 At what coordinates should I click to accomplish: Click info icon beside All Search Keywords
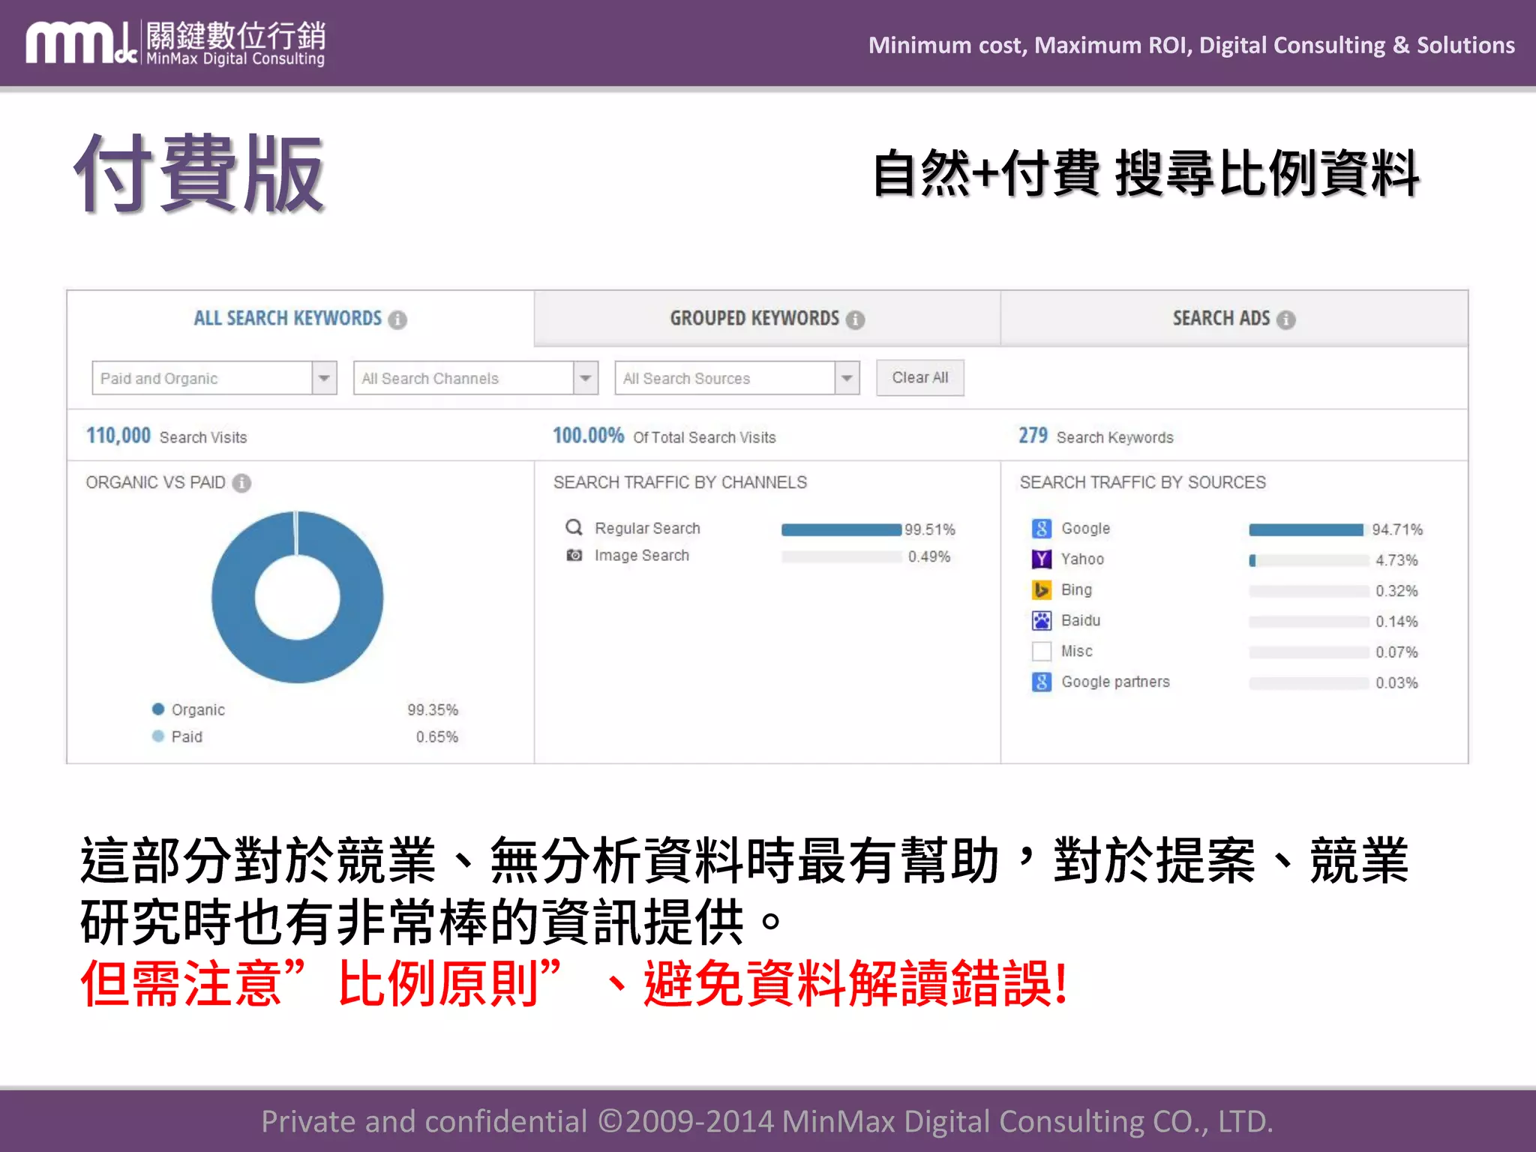397,320
